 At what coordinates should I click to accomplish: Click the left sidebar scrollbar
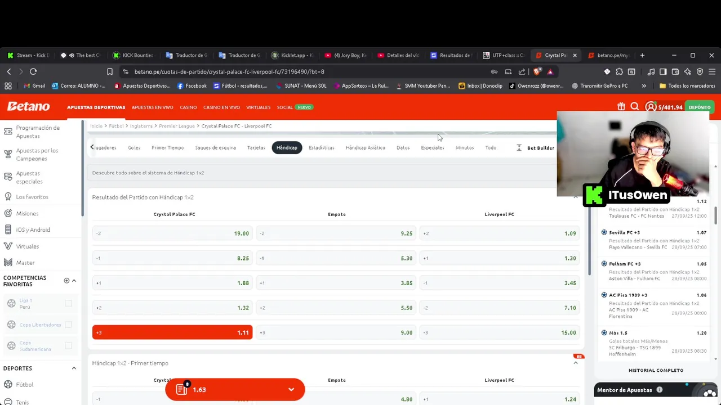coord(83,169)
